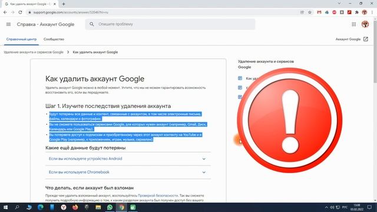Click the search magnifier in help search box
Viewport: 377px width, 212px height.
[92, 24]
